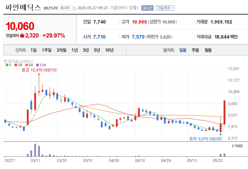Click the calendar clock icon beside the date
The height and width of the screenshot is (169, 248).
pos(74,8)
